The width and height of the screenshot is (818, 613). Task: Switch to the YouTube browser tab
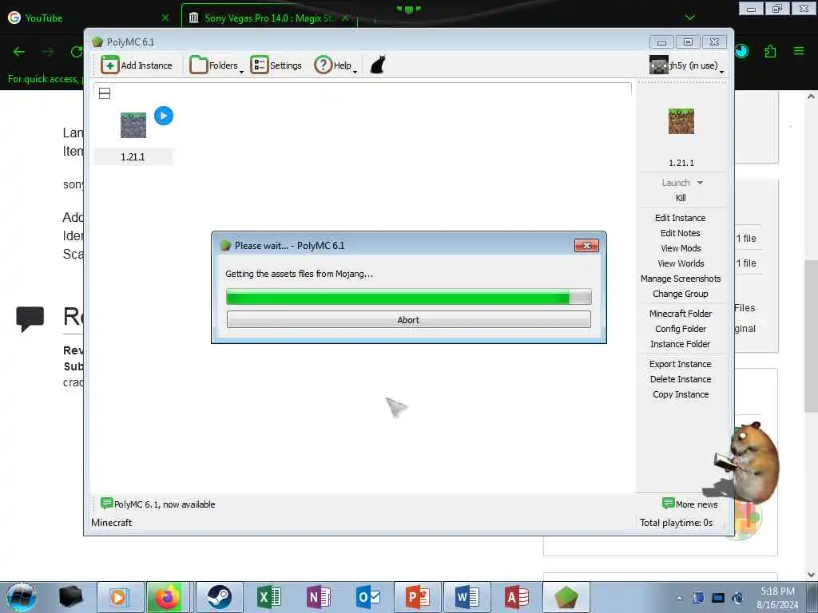click(89, 18)
